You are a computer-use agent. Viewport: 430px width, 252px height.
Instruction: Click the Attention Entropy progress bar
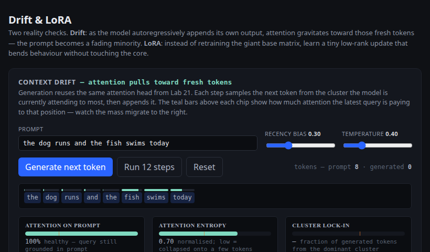pos(214,234)
